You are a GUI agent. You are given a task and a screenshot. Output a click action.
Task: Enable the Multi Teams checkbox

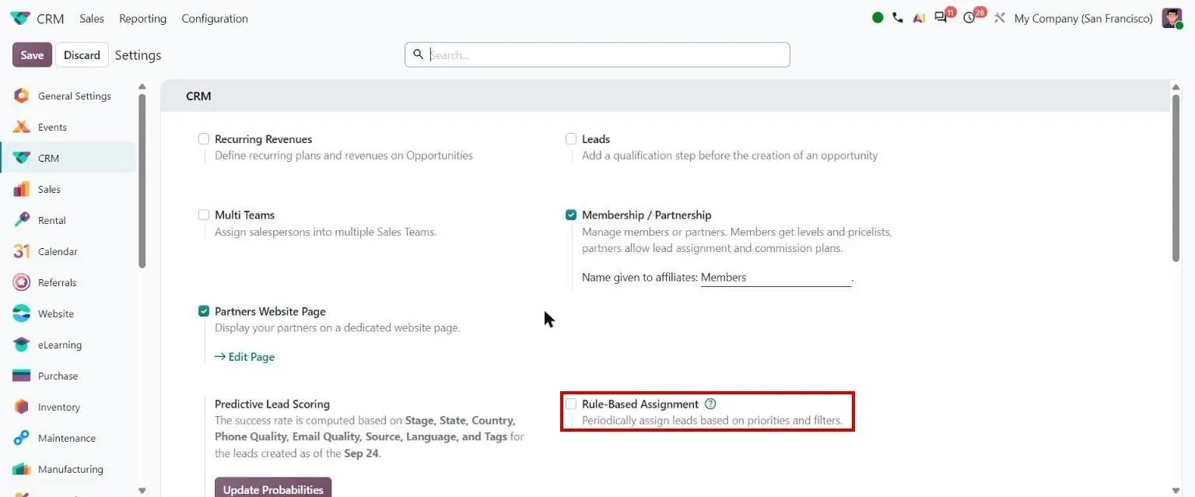click(204, 215)
